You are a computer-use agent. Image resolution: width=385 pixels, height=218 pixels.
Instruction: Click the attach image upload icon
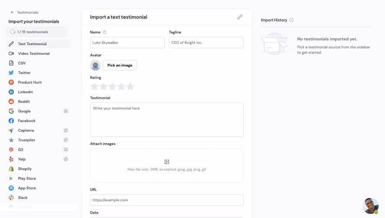tap(167, 162)
